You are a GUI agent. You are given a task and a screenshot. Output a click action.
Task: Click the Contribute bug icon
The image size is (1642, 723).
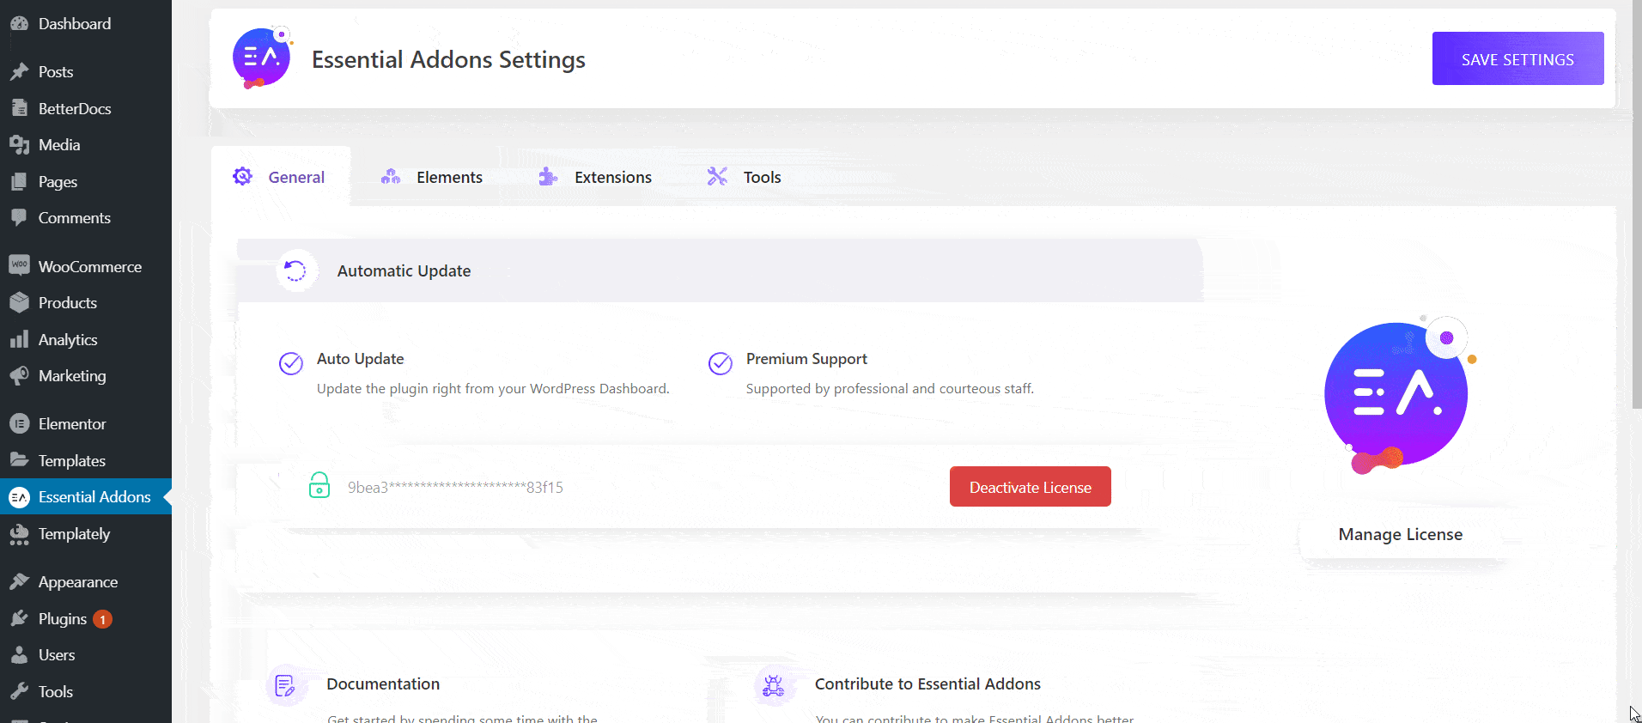pyautogui.click(x=774, y=685)
